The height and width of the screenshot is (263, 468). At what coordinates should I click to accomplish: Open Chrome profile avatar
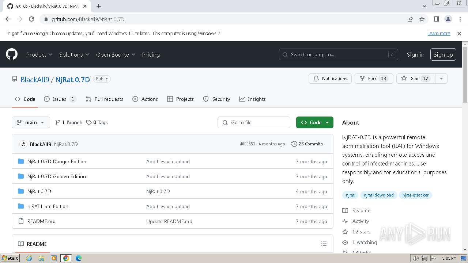[448, 19]
